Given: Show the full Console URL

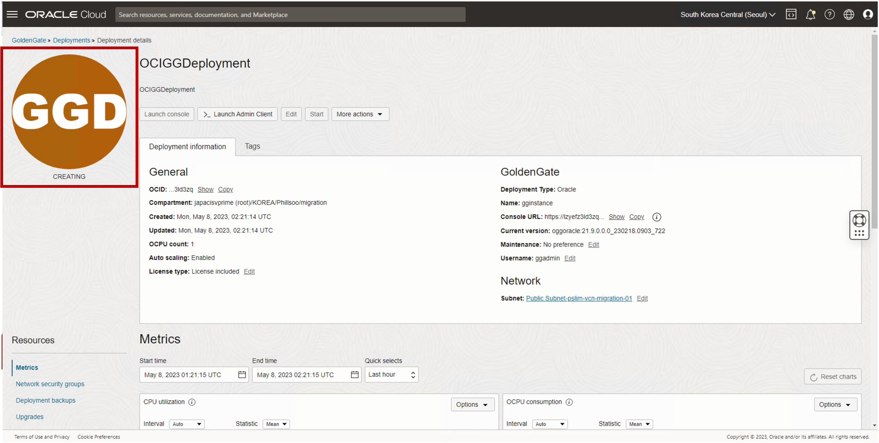Looking at the screenshot, I should (x=617, y=217).
